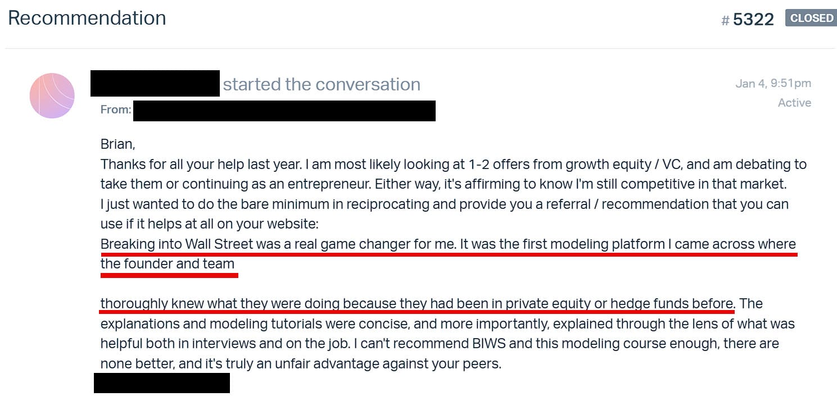Viewport: 837px width, 401px height.
Task: Click the Jan 4, 9:51pm timestamp
Action: click(x=773, y=84)
